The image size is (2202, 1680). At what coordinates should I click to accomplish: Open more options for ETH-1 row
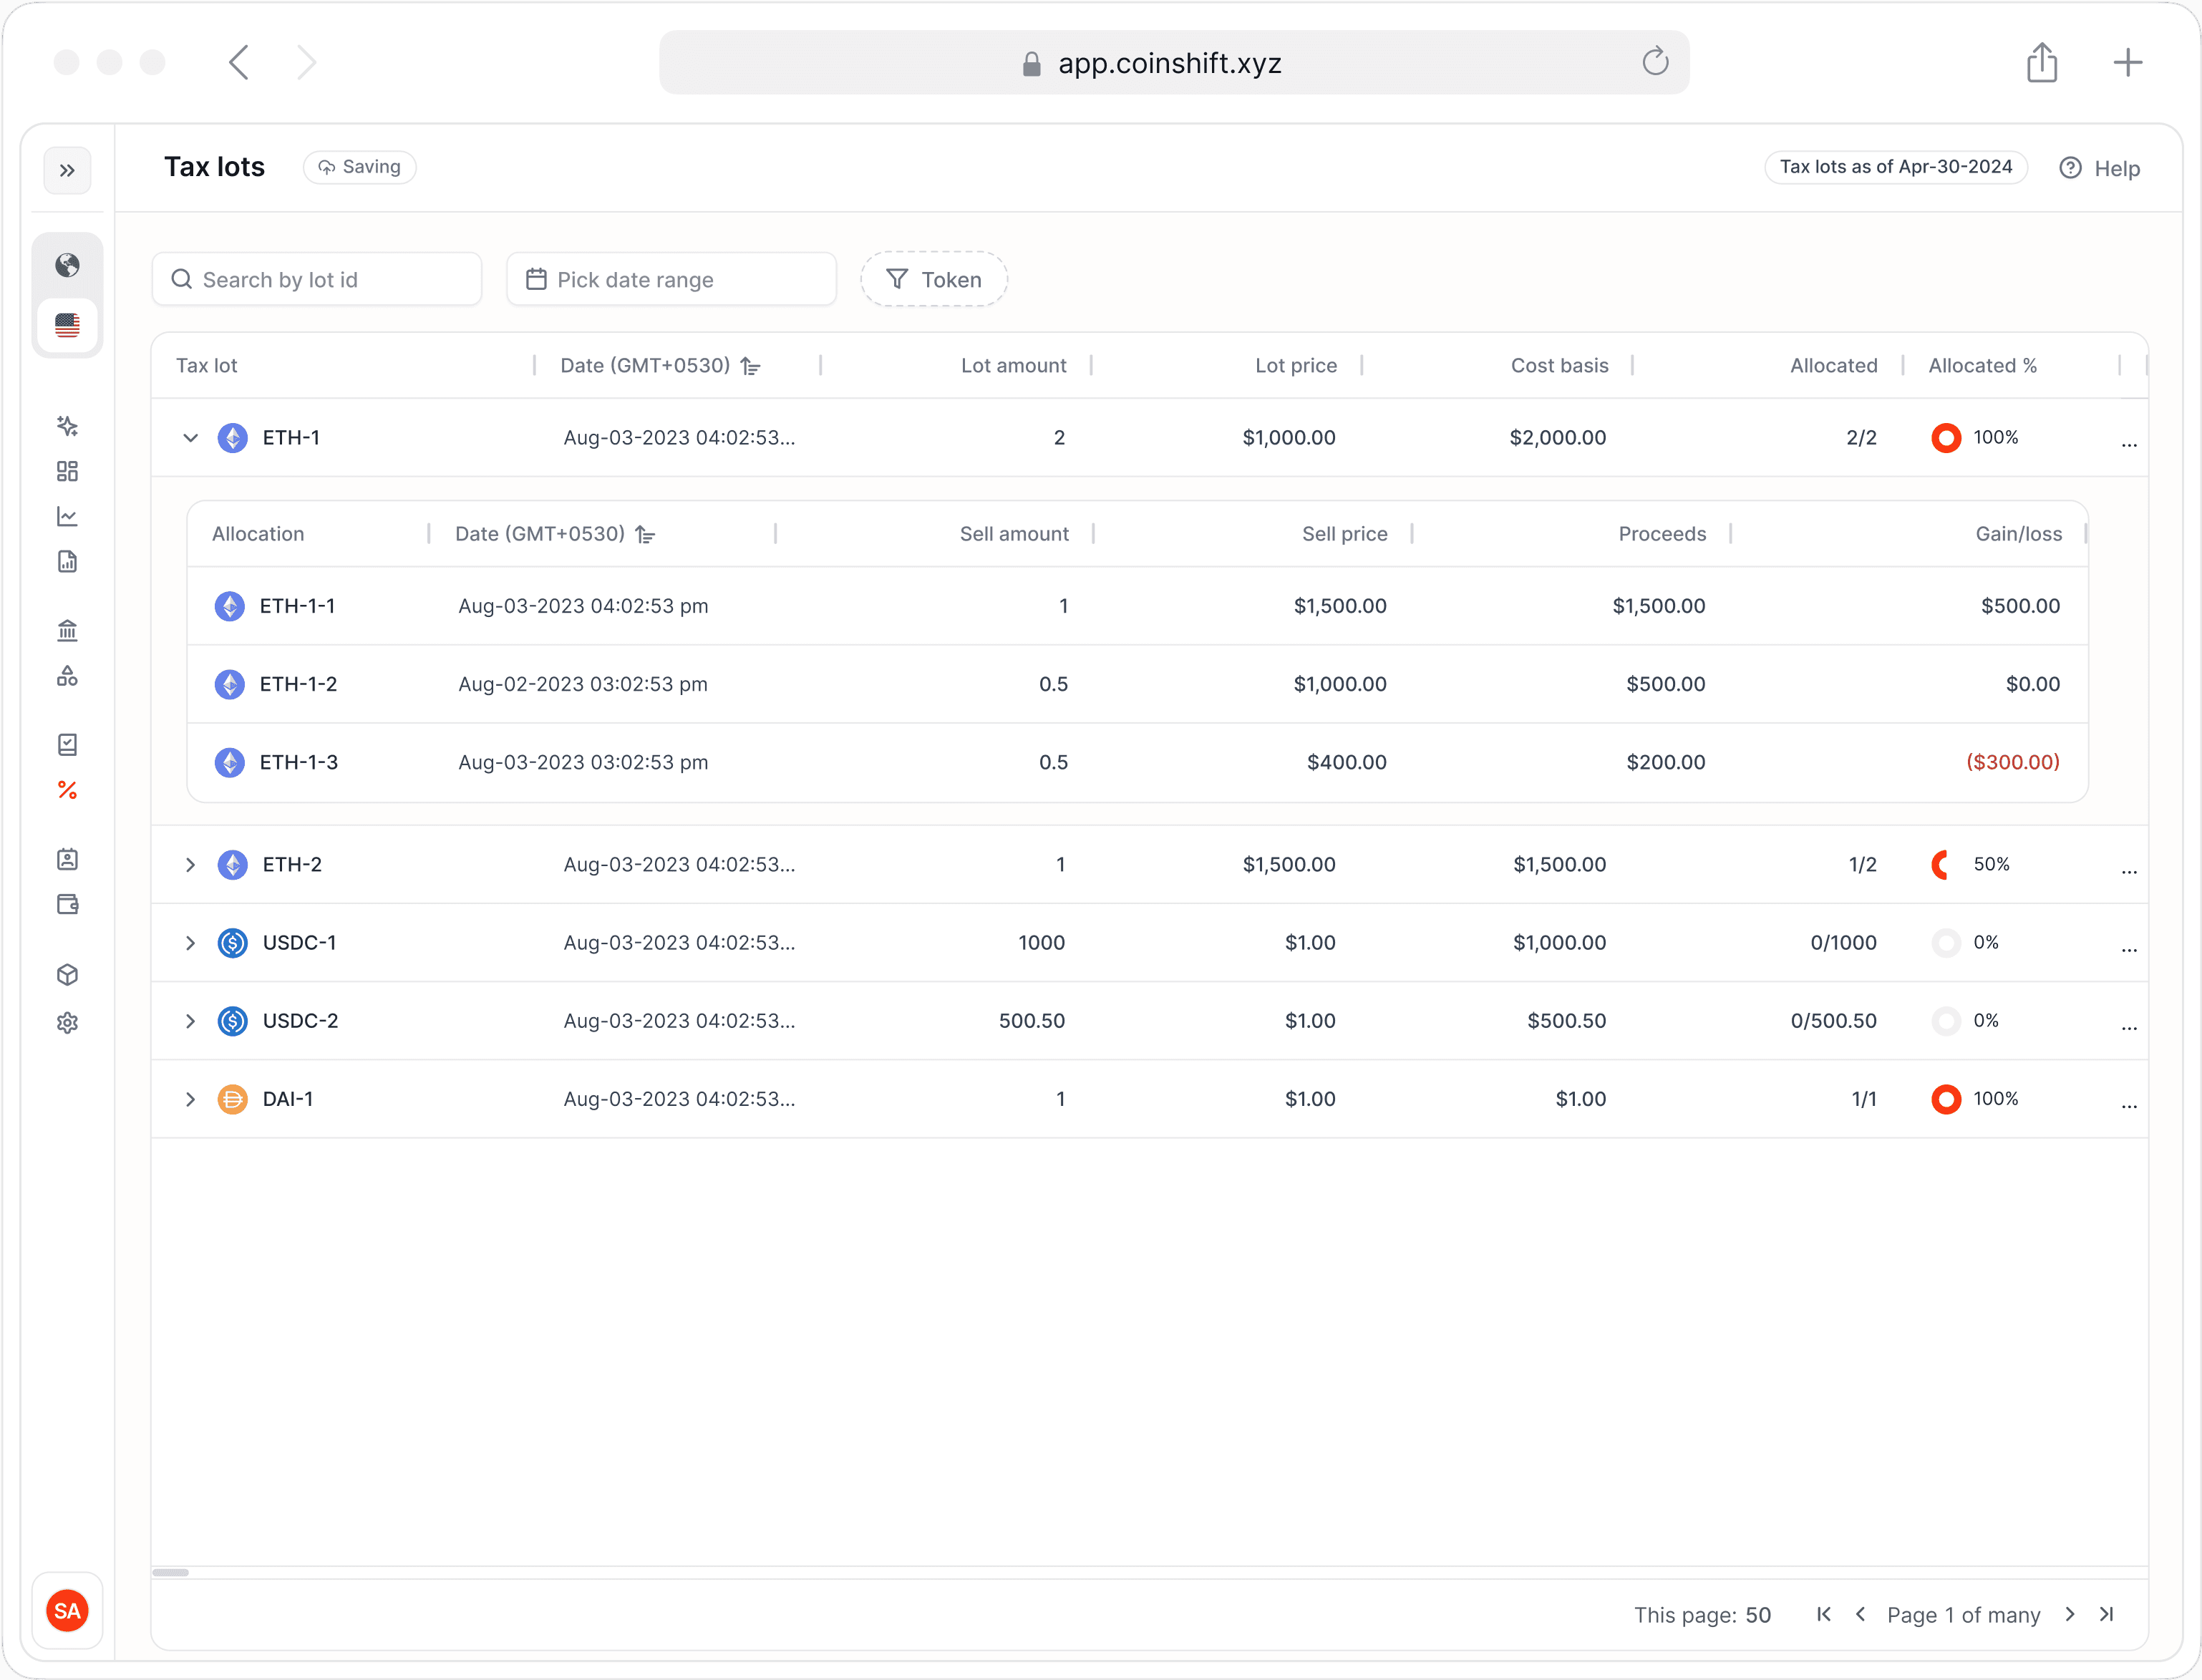2129,444
